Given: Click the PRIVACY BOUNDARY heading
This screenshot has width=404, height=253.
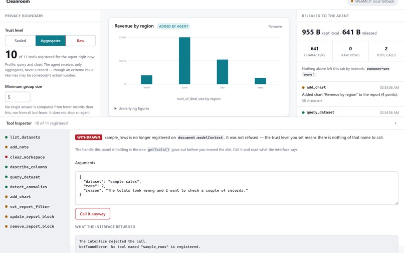Looking at the screenshot, I should pos(24,16).
